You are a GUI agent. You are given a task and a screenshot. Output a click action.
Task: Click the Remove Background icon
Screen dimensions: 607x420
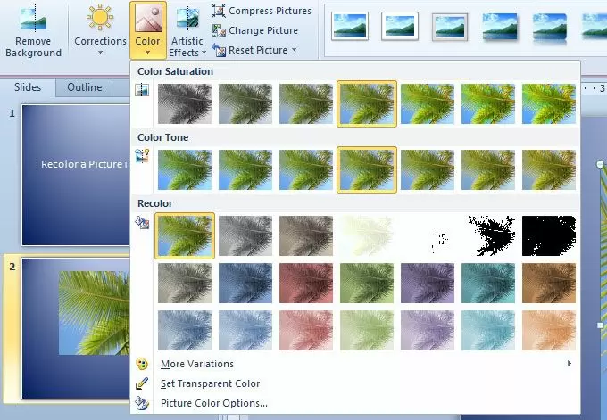[33, 18]
